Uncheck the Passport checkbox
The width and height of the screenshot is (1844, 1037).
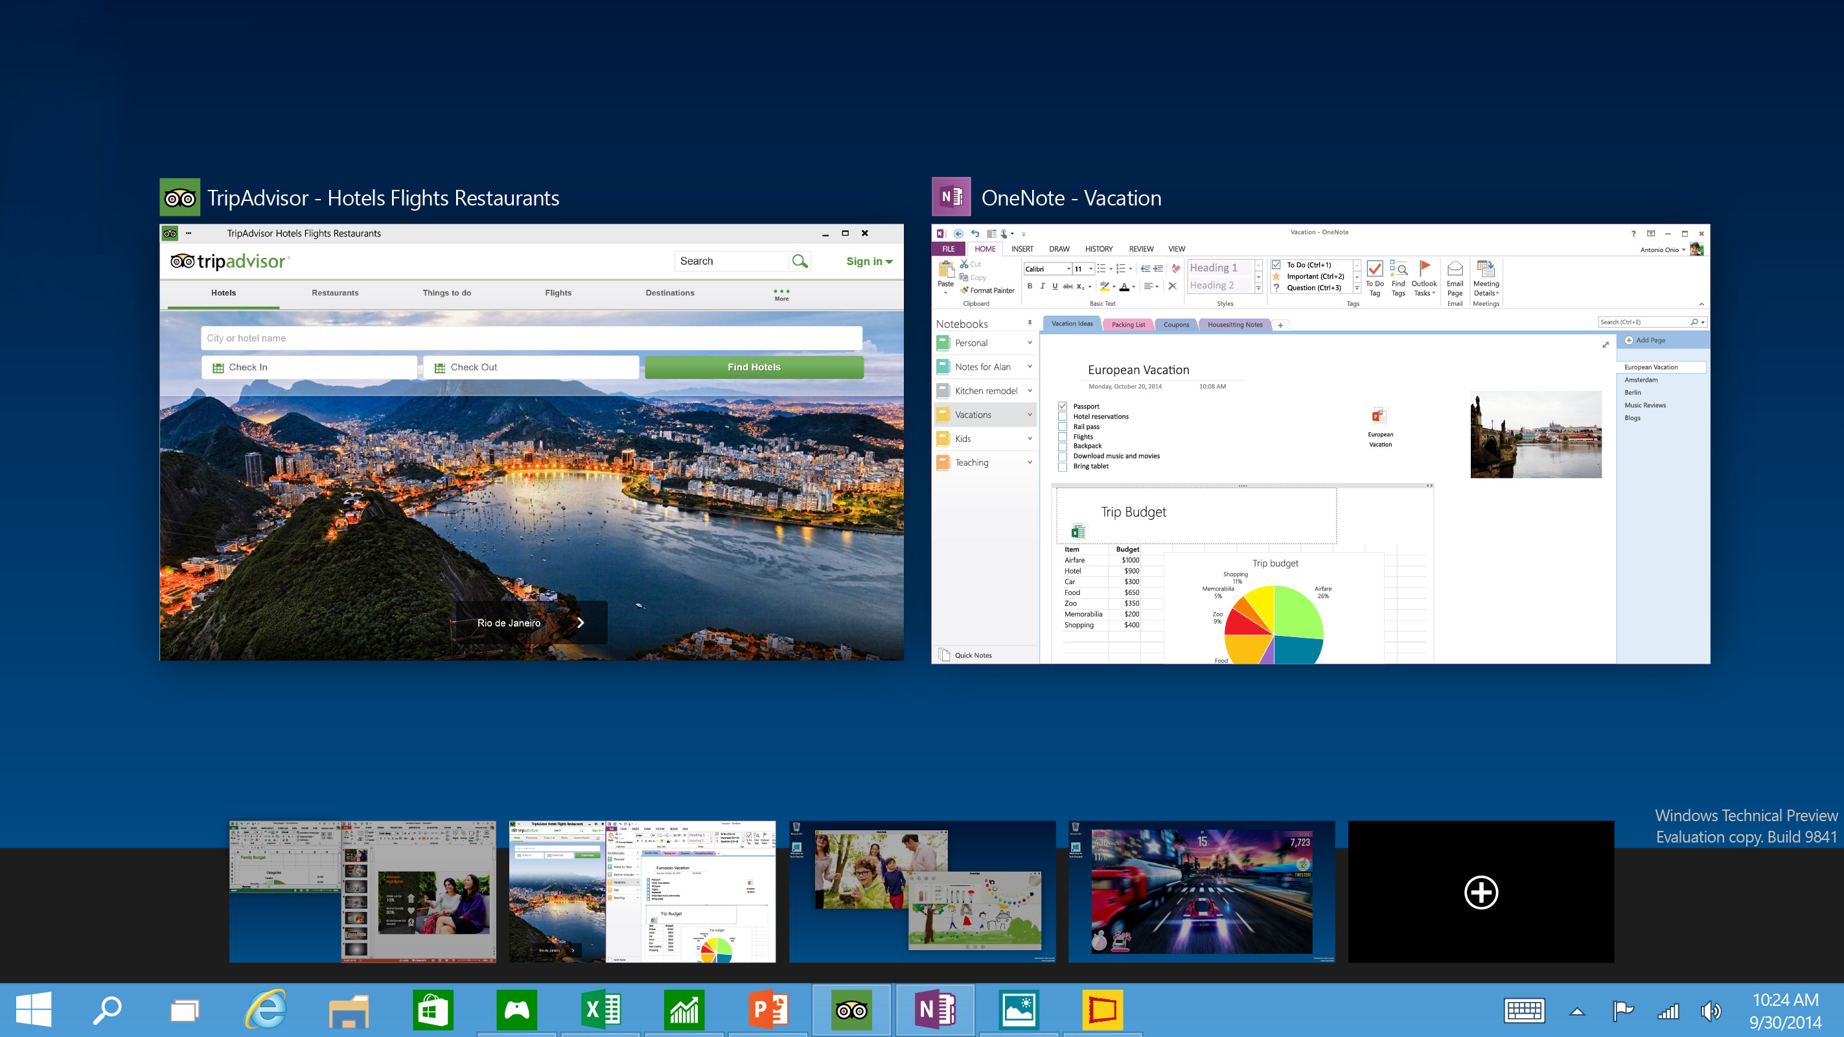1063,406
